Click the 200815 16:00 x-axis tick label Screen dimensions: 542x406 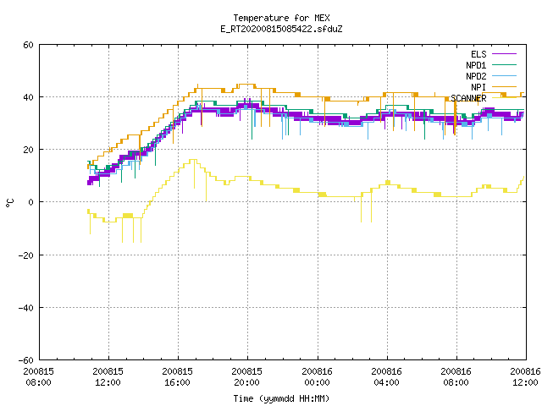[x=178, y=377]
